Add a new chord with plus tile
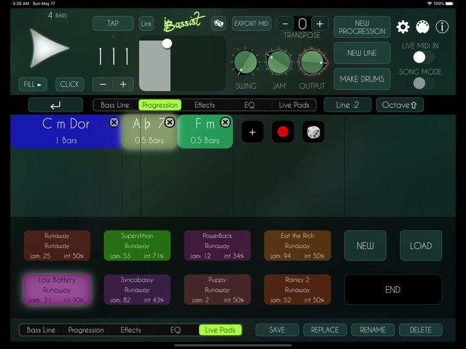 click(x=252, y=132)
